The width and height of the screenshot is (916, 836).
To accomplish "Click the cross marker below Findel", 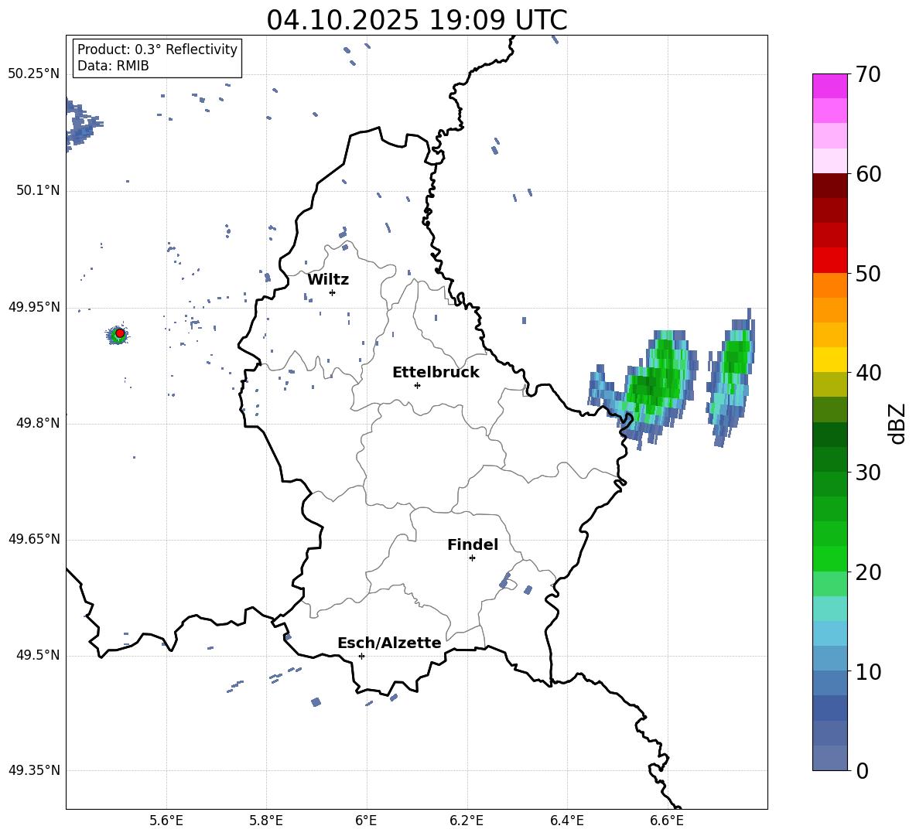I will [x=472, y=558].
